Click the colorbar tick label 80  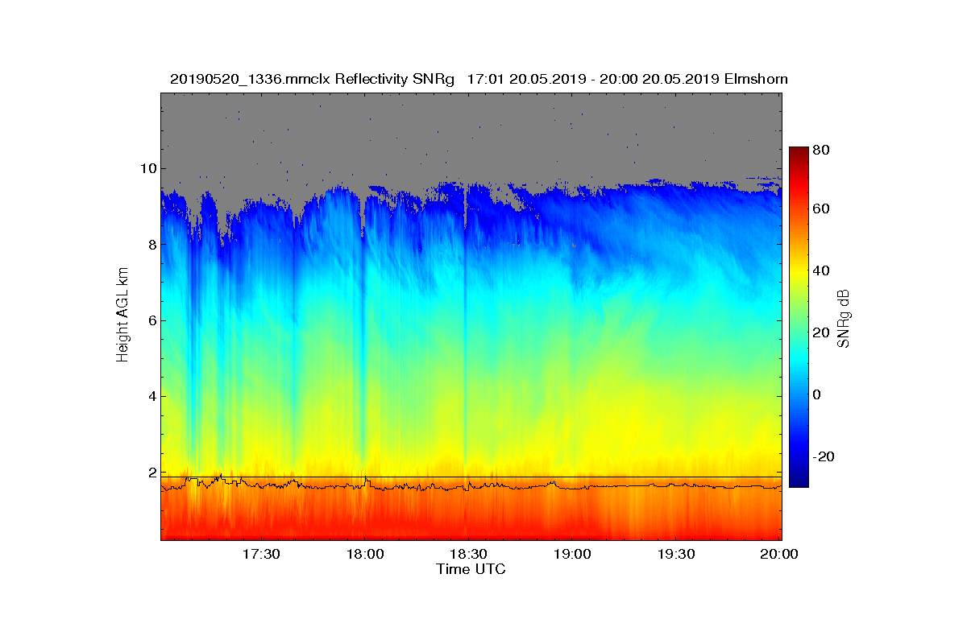click(x=823, y=150)
